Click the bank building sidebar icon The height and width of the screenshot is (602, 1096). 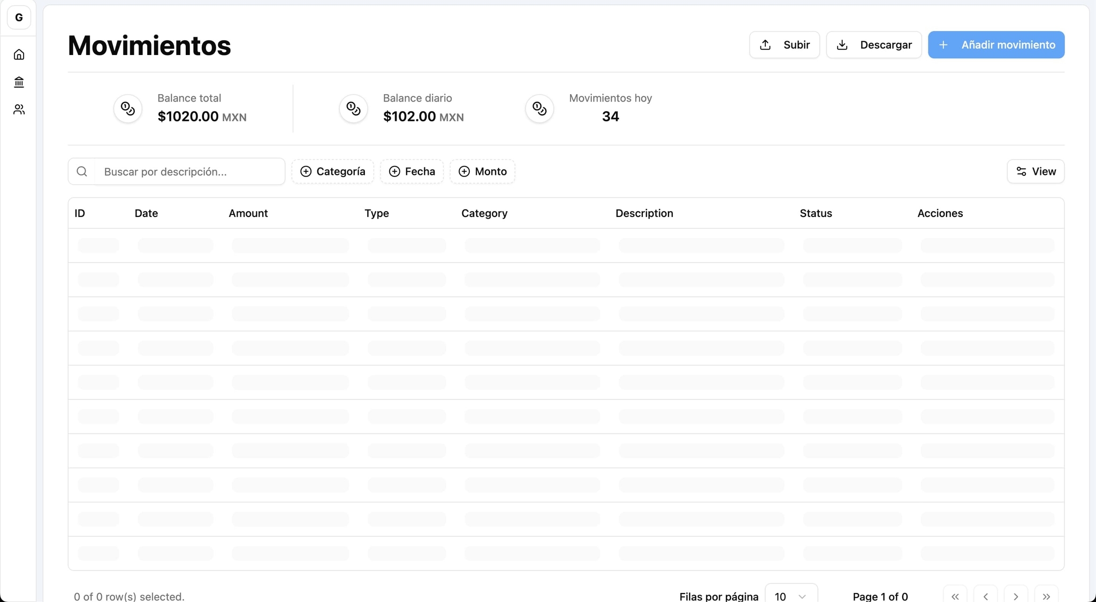coord(19,82)
